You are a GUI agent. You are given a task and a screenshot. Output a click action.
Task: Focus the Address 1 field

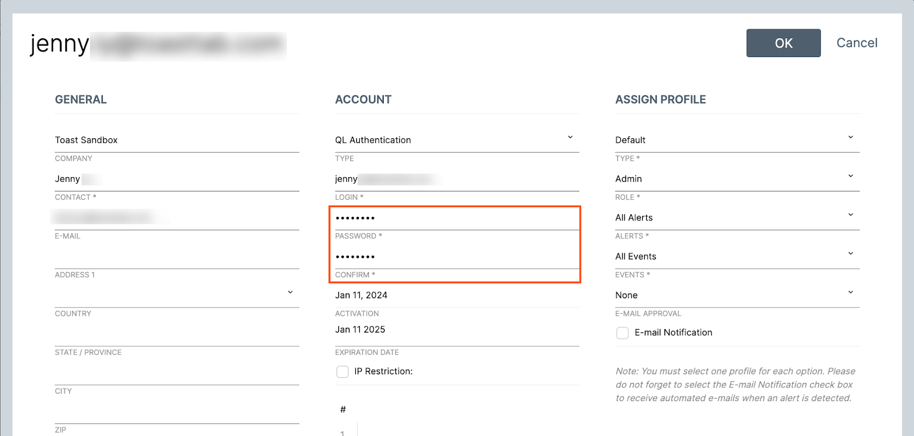click(177, 257)
